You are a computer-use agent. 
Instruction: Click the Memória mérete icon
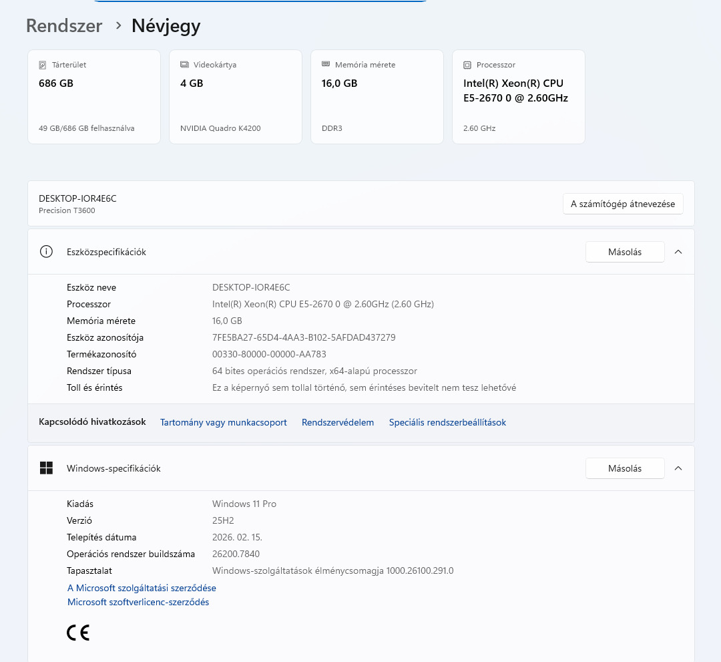[x=326, y=64]
